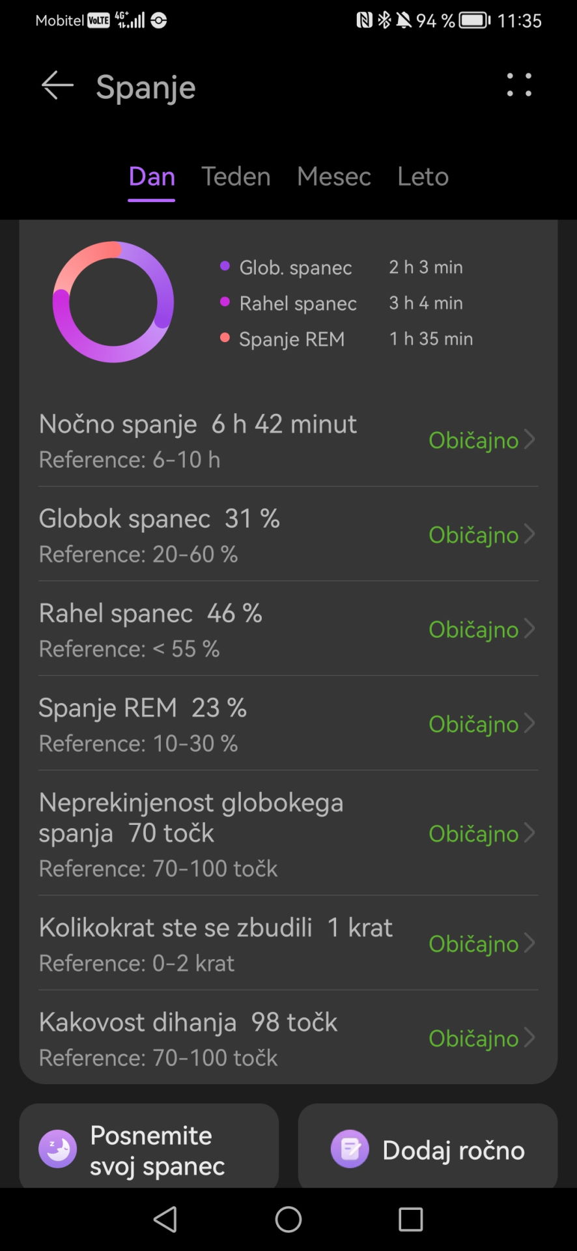Image resolution: width=577 pixels, height=1251 pixels.
Task: Switch to the Leto tab
Action: [x=423, y=177]
